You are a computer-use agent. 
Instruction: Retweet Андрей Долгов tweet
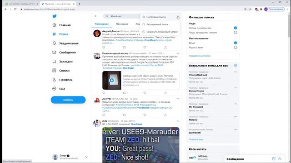[x=124, y=47]
